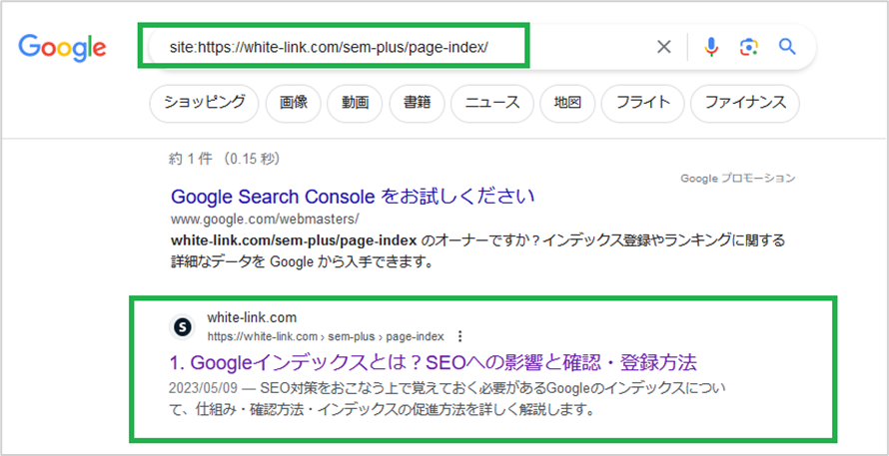
Task: Click inside the site: search query field
Action: (x=397, y=47)
